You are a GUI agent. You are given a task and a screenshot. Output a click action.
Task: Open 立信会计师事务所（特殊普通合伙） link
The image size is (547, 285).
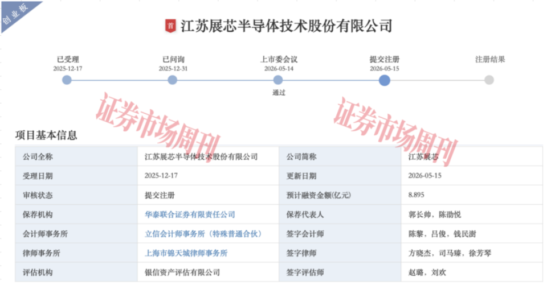pos(203,234)
